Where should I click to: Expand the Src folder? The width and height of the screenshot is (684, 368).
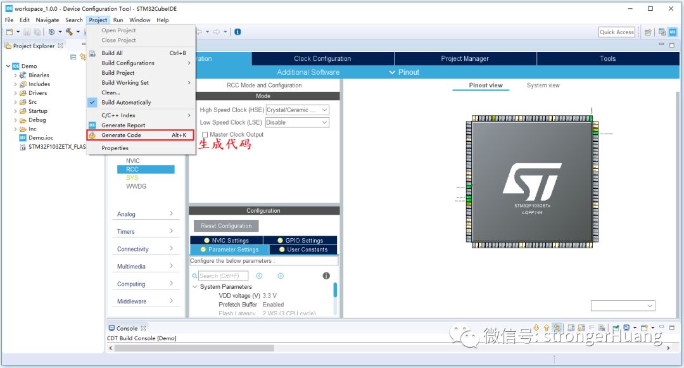tap(15, 102)
